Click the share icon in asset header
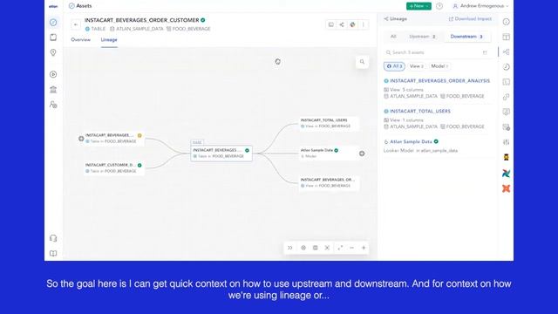The height and width of the screenshot is (314, 558). (x=342, y=24)
